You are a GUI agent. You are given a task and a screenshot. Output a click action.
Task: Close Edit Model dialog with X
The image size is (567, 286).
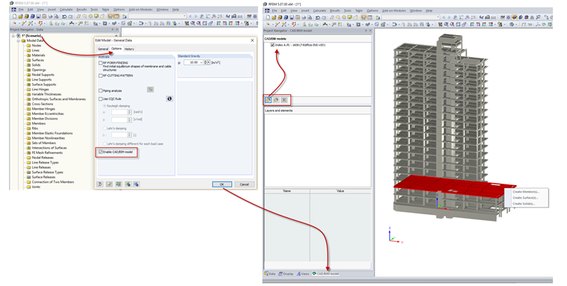tap(252, 40)
